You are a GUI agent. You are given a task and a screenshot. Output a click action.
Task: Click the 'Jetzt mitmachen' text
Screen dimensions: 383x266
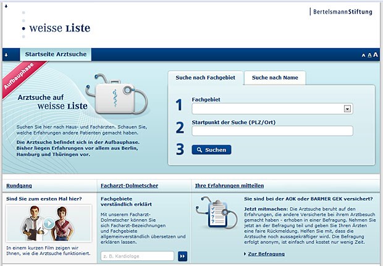tap(266, 209)
